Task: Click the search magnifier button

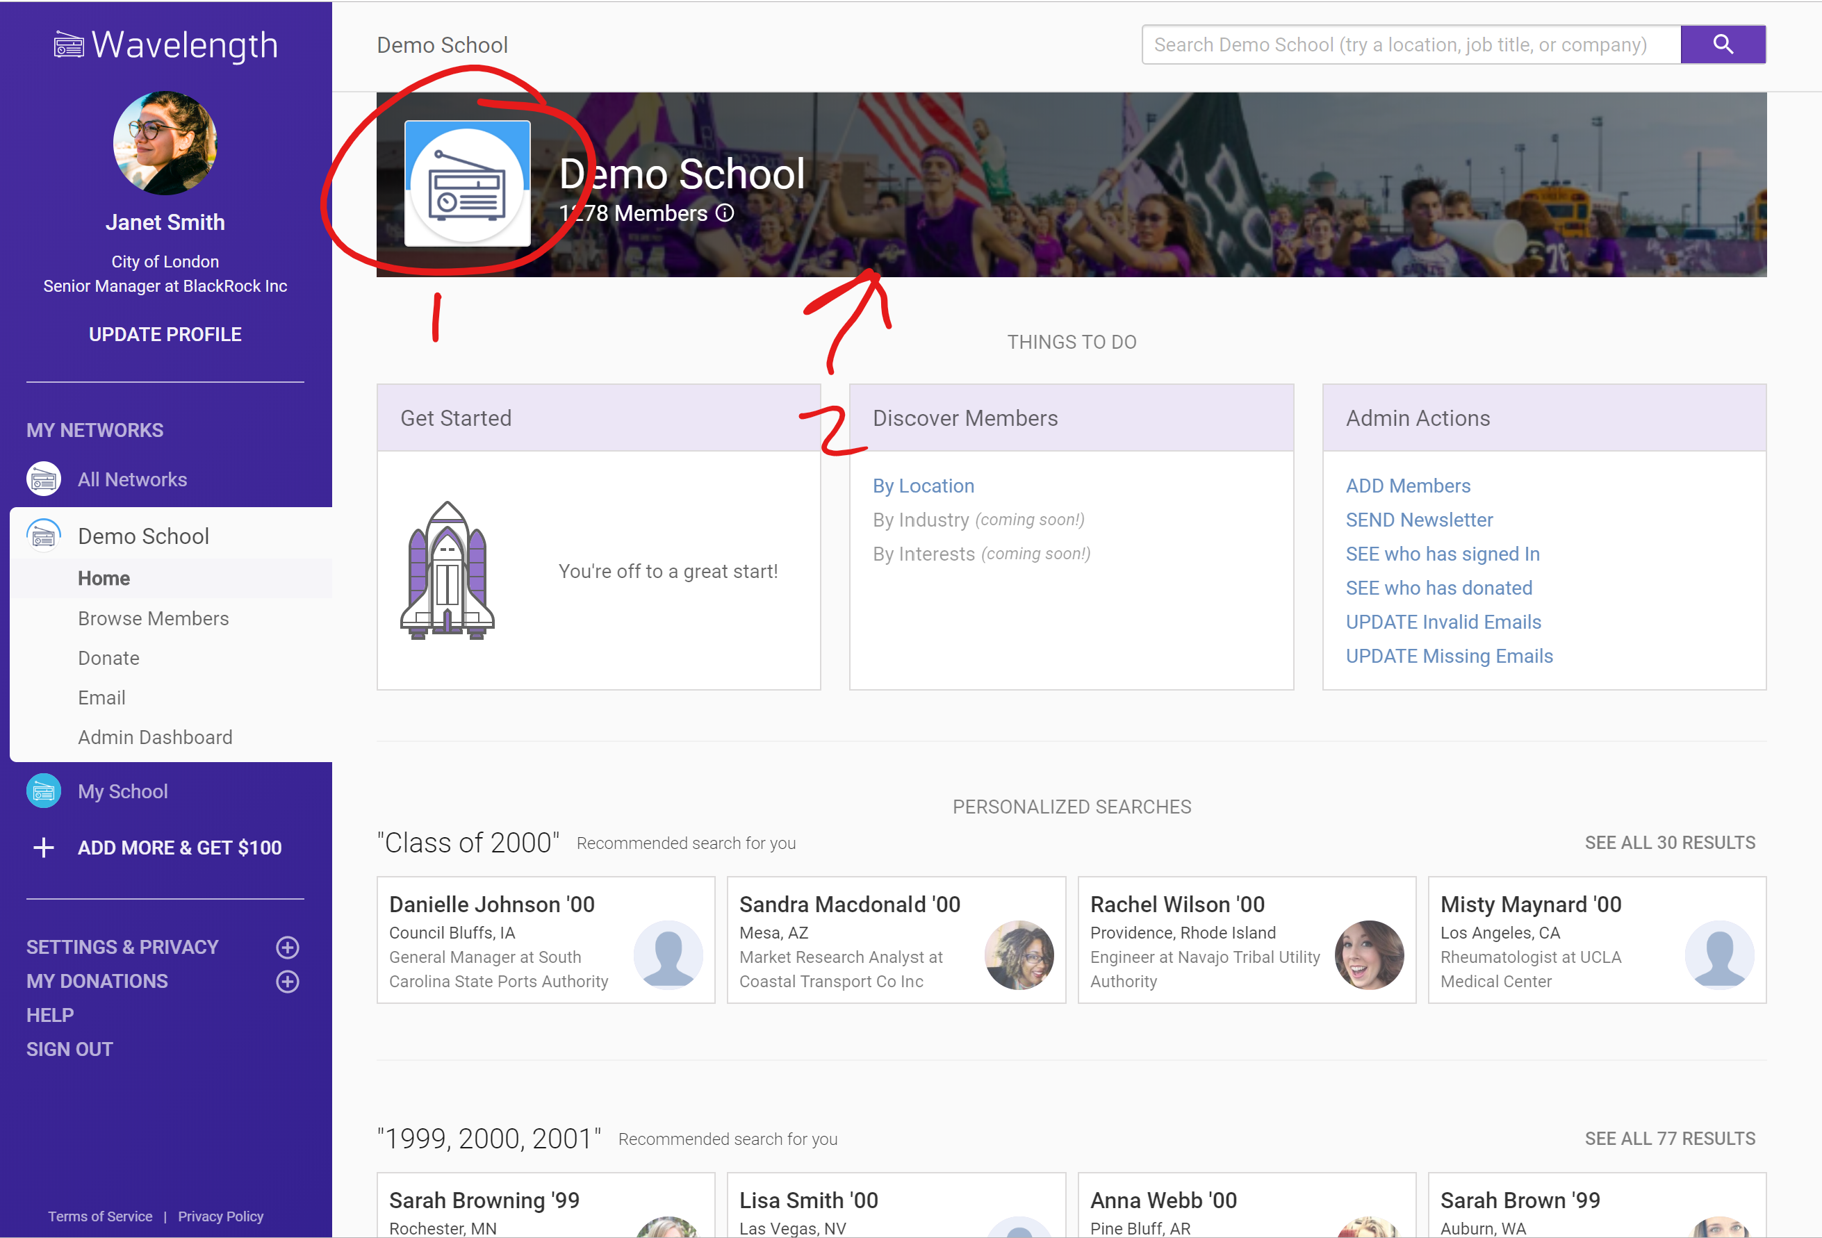Action: [x=1723, y=44]
